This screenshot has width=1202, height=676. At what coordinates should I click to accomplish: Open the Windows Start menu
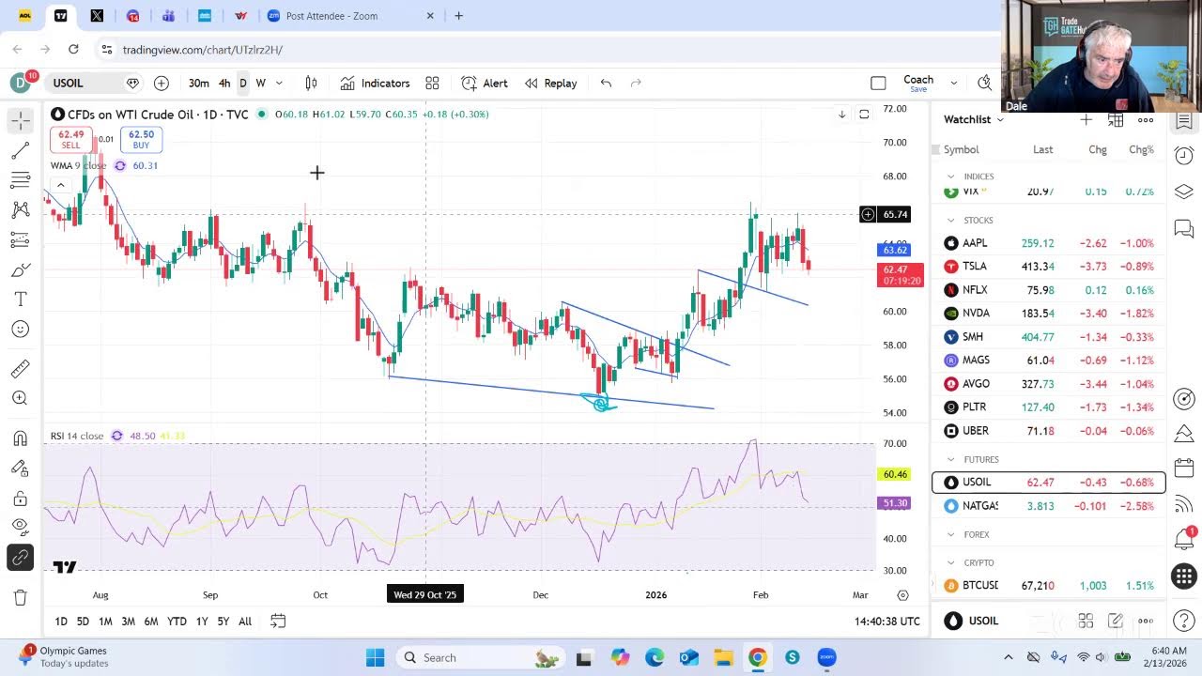[x=375, y=657]
